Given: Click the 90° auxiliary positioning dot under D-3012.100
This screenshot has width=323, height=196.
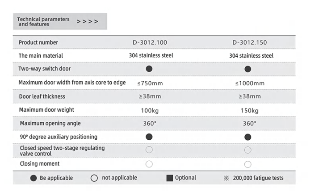Looking at the screenshot, I should click(149, 137).
